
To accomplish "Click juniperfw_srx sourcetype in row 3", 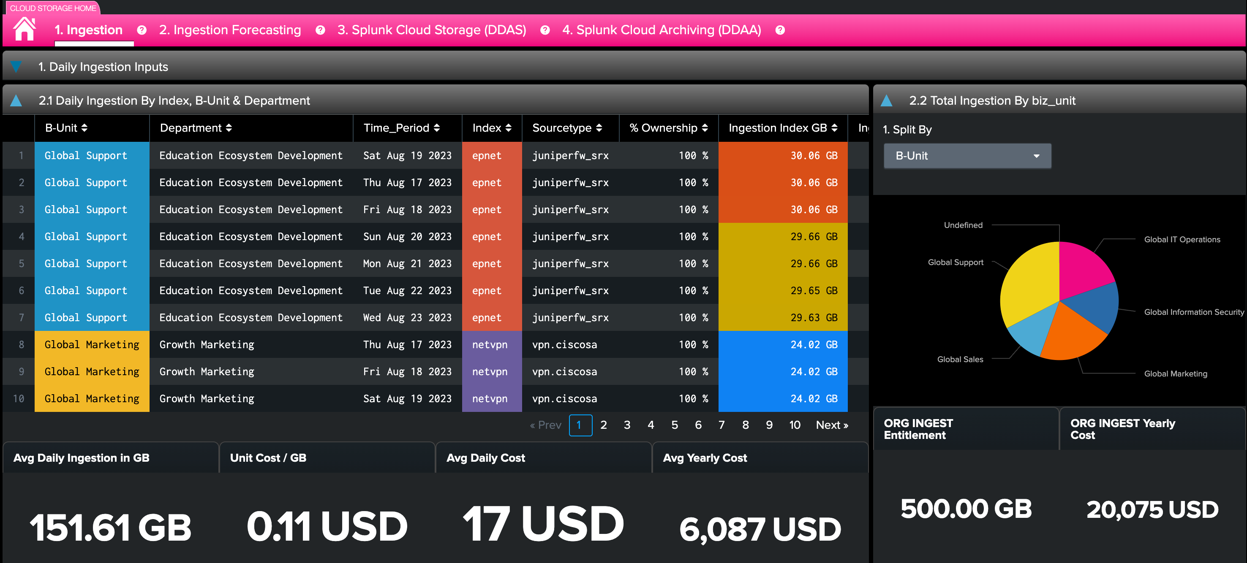I will click(570, 209).
